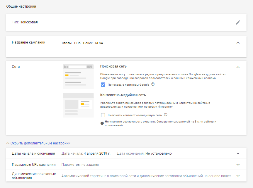The image size is (253, 188).
Task: Collapse the Сети section chevron
Action: tap(238, 67)
